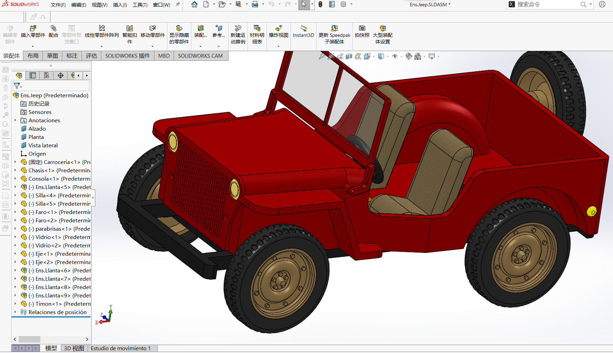Click the Section View icon in viewport toolbar
Screen dimensions: 613x353
(349, 56)
